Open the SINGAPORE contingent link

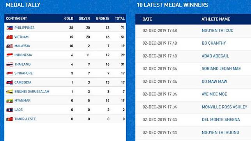[23, 73]
